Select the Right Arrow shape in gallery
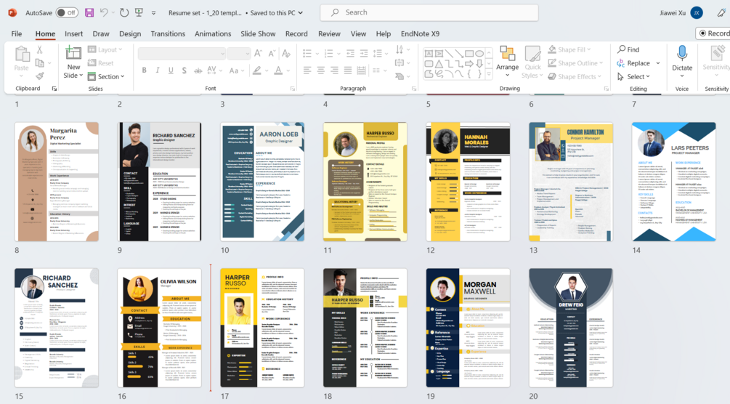This screenshot has width=730, height=404. pos(469,64)
